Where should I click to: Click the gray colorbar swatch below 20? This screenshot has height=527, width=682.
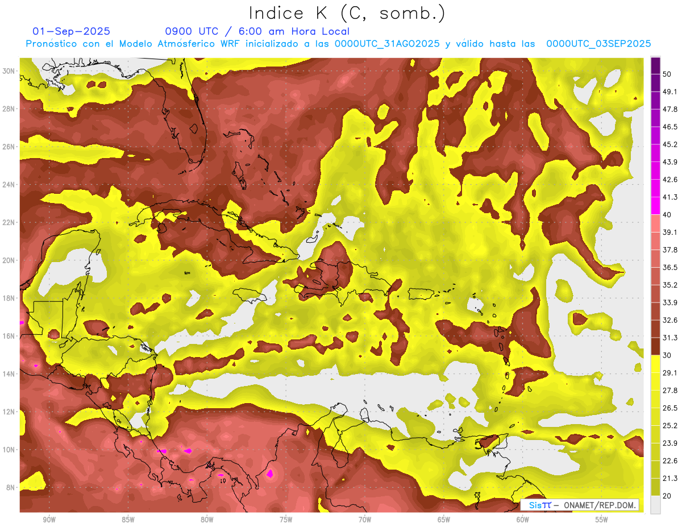655,504
